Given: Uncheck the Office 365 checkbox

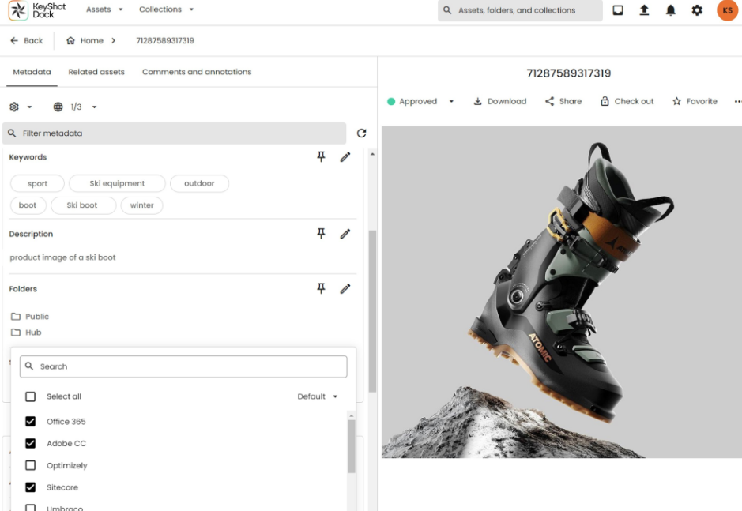Looking at the screenshot, I should coord(30,421).
